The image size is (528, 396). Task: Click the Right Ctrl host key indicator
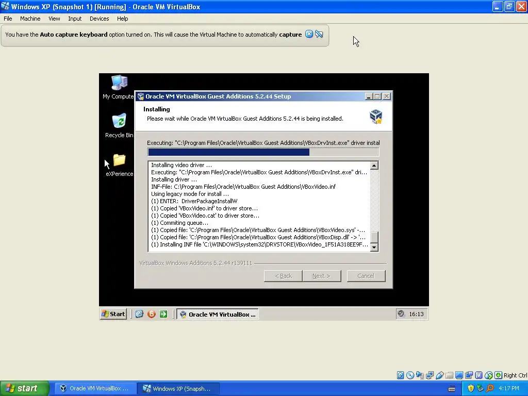click(x=515, y=375)
